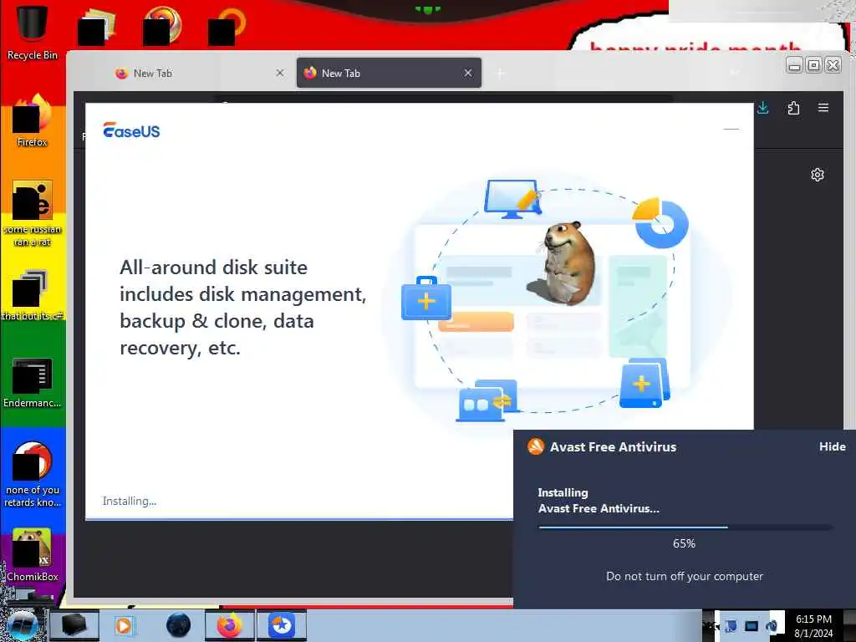Click the Firefox downloads arrow icon
The width and height of the screenshot is (856, 642).
[762, 108]
